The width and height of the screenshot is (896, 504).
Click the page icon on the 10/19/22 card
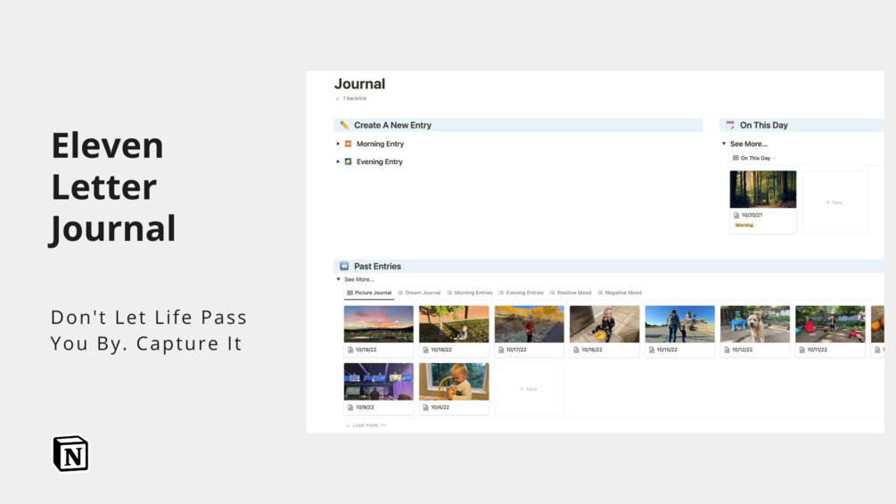(350, 350)
